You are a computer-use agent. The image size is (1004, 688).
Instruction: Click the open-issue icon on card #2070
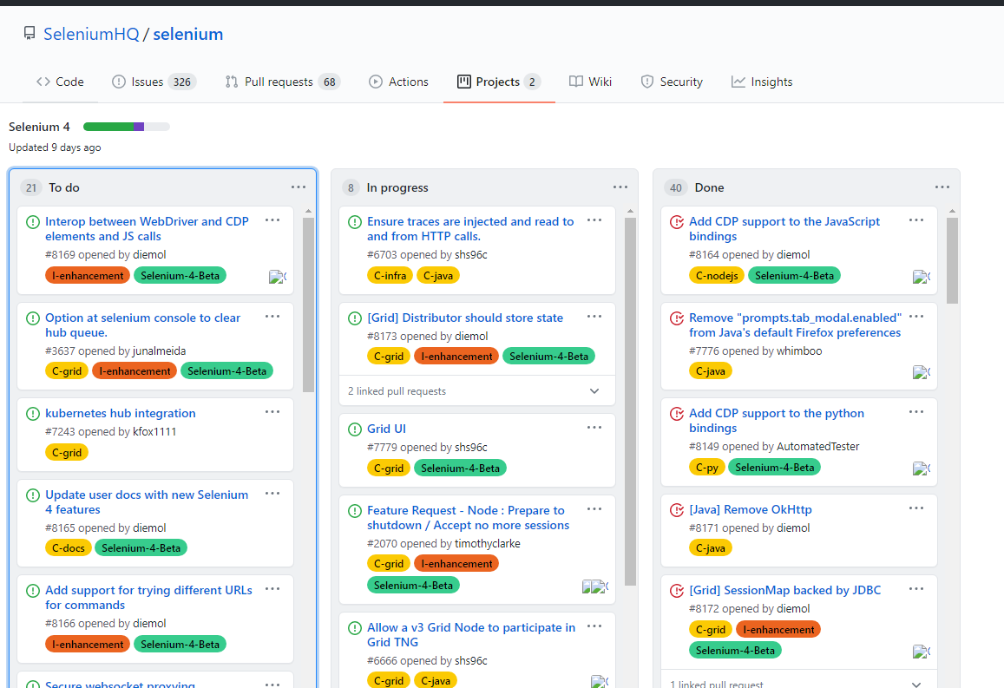point(355,511)
